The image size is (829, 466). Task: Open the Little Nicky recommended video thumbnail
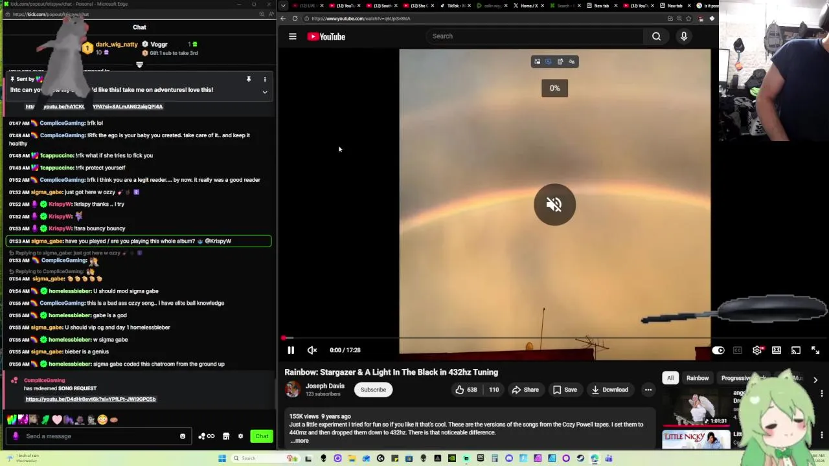[x=696, y=439]
